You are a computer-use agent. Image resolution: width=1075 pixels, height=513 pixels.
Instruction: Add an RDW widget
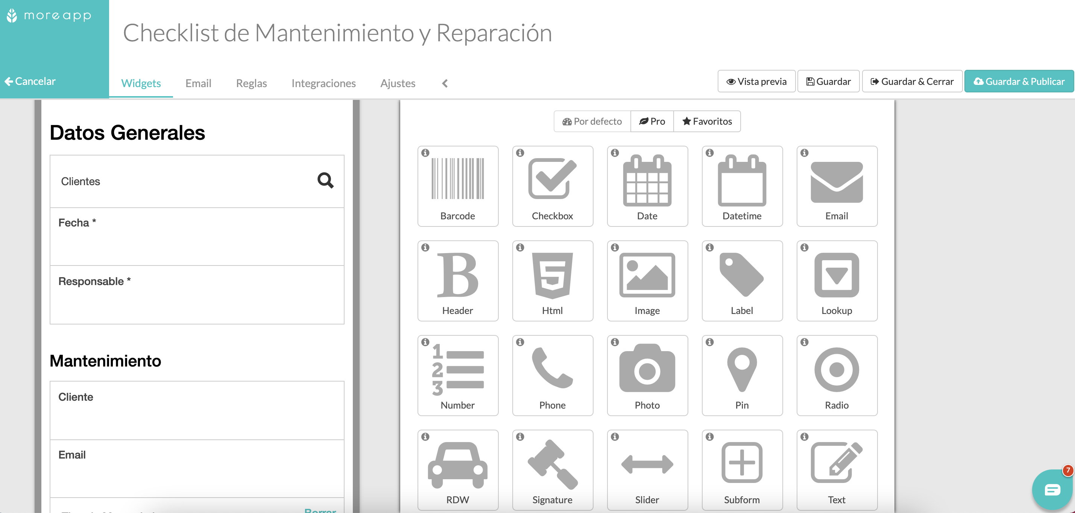tap(458, 470)
